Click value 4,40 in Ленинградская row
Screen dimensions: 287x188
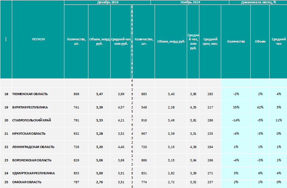[121, 147]
